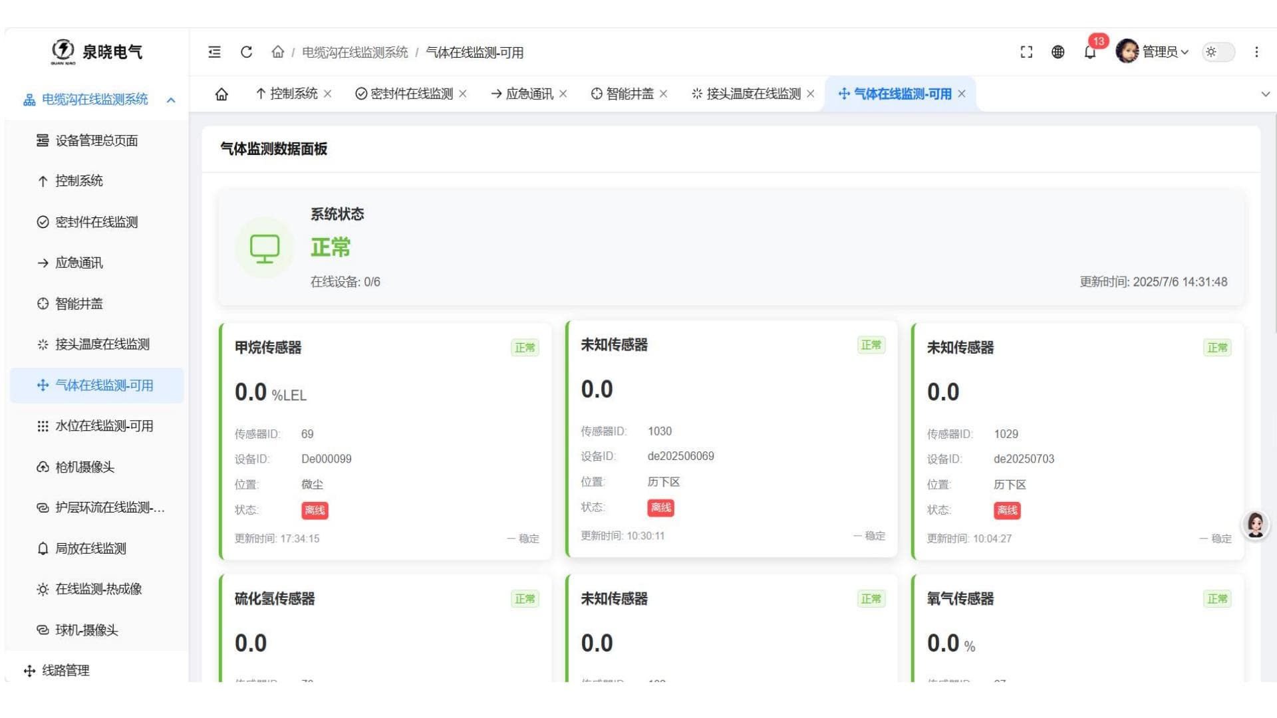Viewport: 1277px width, 718px height.
Task: Close the 密封件在线监测 tab
Action: (463, 94)
